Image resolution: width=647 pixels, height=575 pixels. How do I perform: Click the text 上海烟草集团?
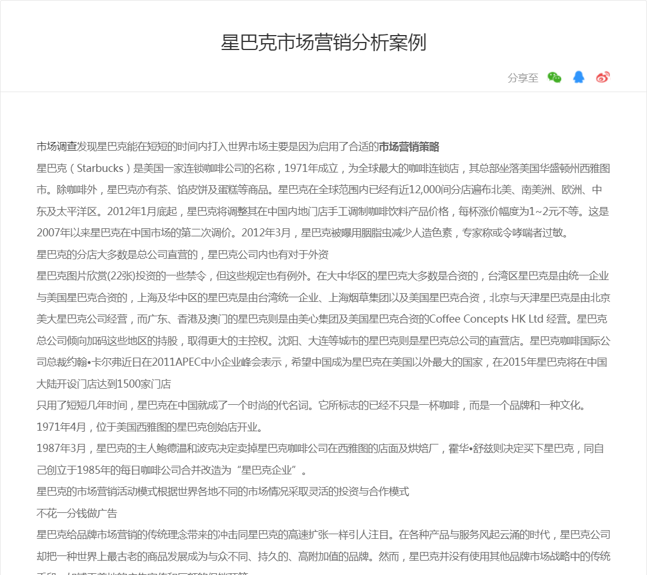[359, 297]
